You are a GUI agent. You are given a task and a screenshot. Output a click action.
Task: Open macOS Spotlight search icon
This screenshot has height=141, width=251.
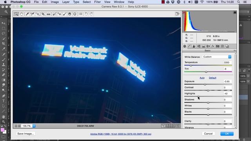coord(238,2)
